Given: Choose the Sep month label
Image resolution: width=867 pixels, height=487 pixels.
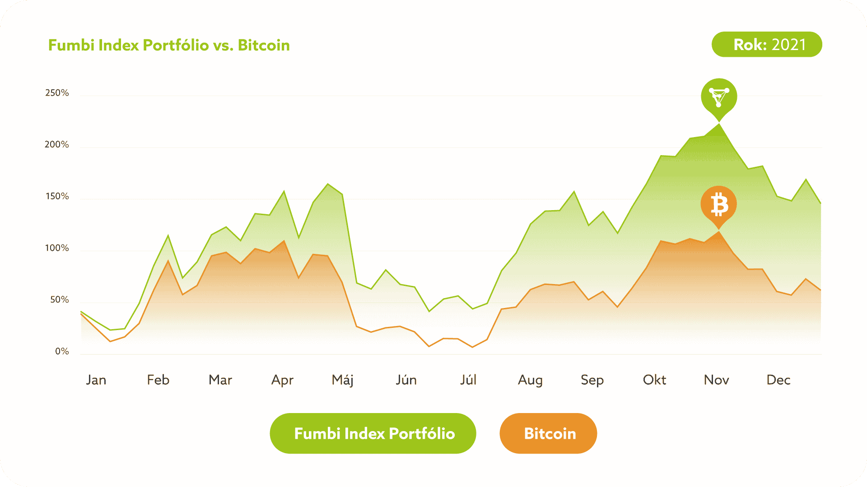Looking at the screenshot, I should [x=592, y=380].
